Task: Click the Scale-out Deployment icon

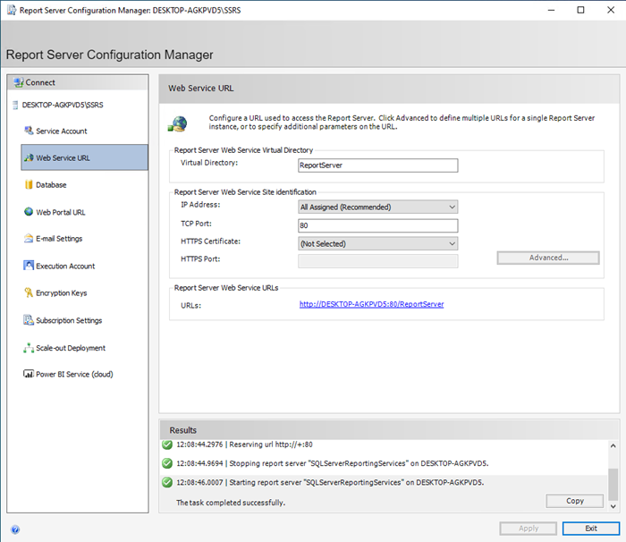Action: coord(29,348)
